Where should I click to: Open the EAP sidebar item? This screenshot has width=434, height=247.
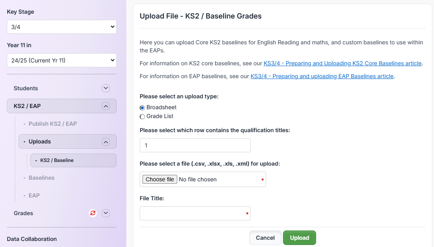(34, 195)
